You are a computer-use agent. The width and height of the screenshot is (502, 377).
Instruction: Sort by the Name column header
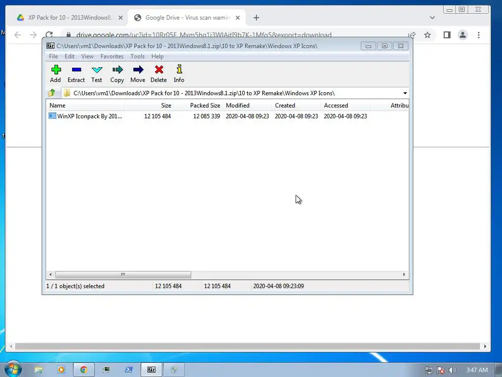click(x=85, y=106)
